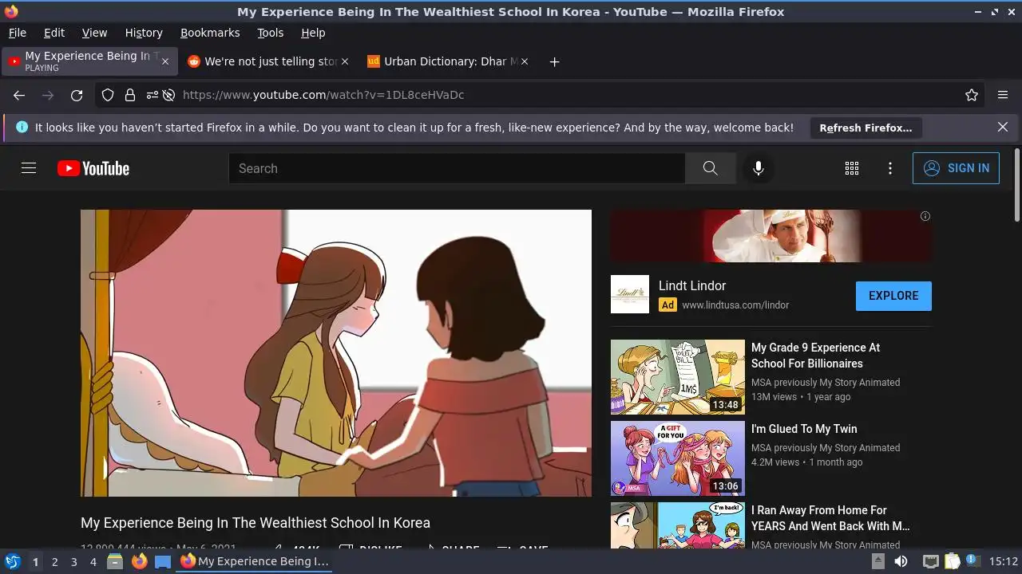The image size is (1022, 574).
Task: Open the View menu
Action: [x=94, y=33]
